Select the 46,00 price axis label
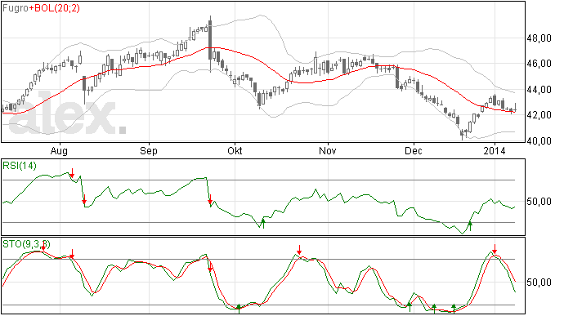The width and height of the screenshot is (564, 316). [539, 64]
